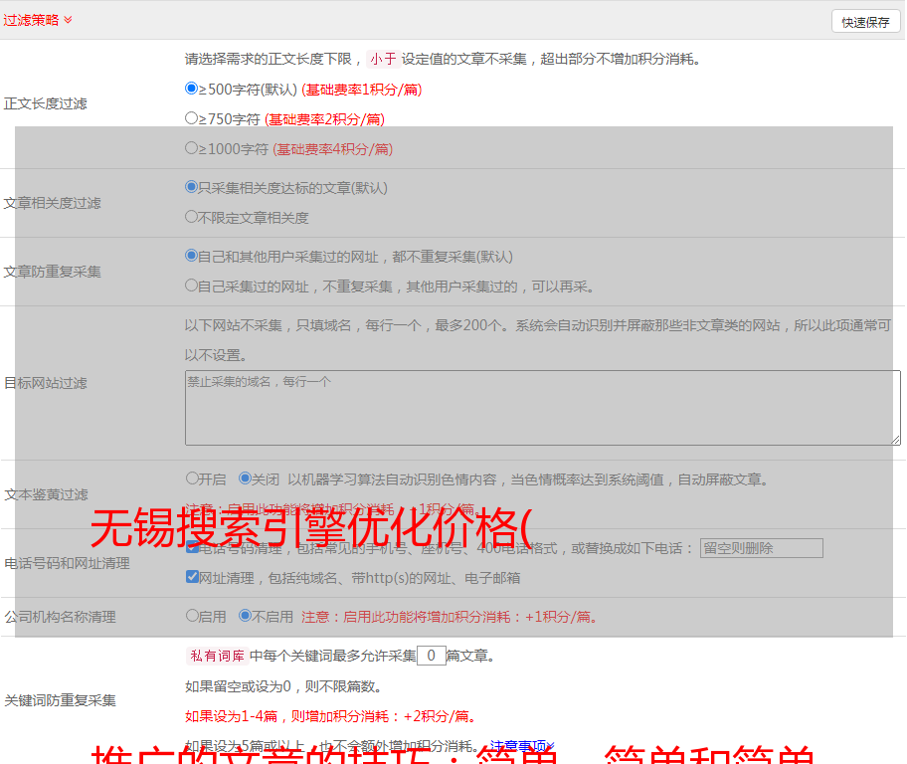Open the 注意事项 link

click(522, 745)
